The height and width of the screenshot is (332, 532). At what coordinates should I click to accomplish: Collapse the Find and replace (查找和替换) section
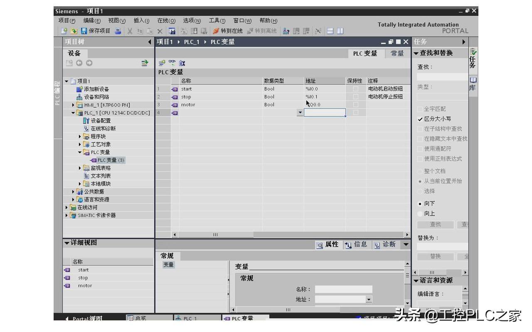[416, 54]
